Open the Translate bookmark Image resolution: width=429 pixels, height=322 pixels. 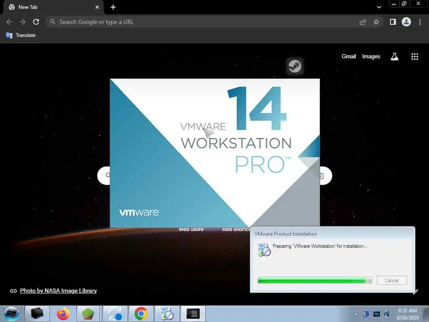click(21, 35)
